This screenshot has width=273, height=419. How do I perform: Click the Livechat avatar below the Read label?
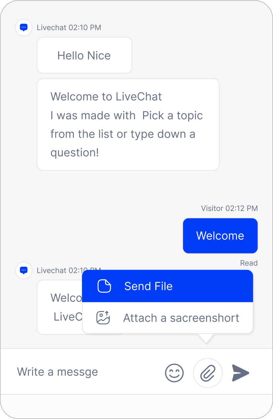point(23,270)
